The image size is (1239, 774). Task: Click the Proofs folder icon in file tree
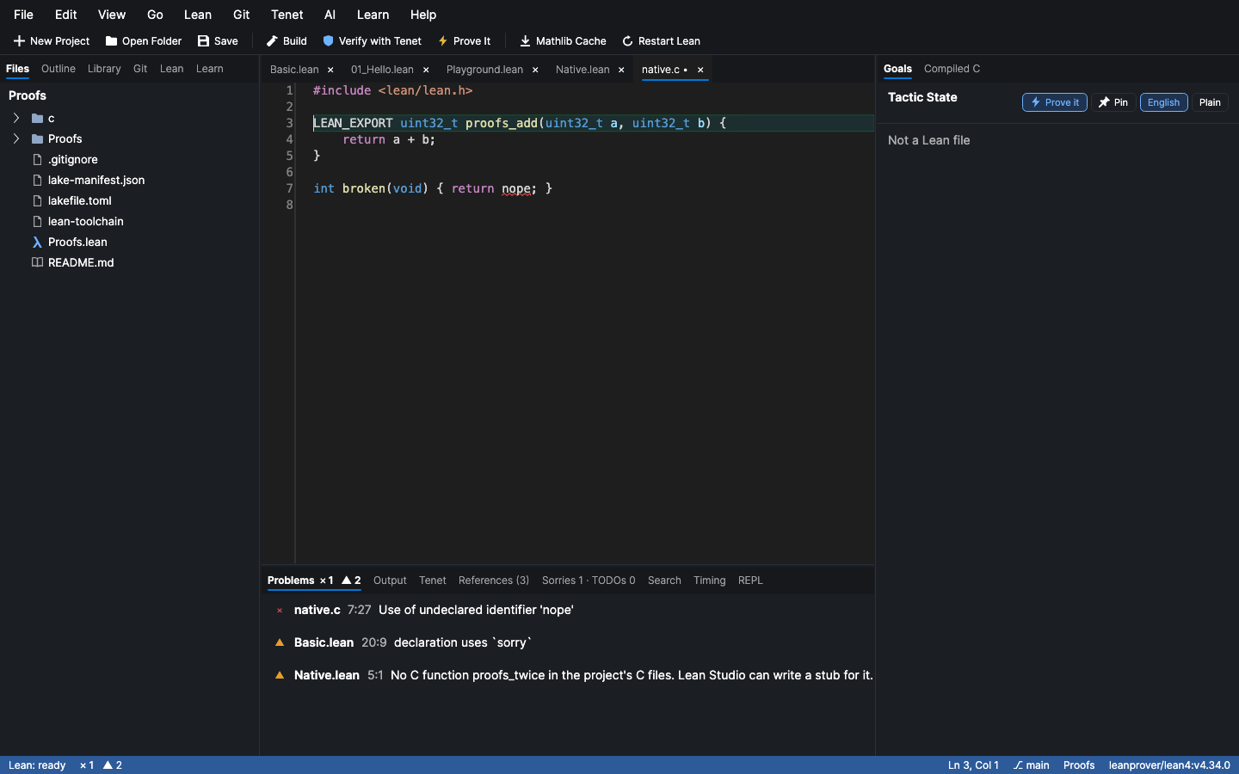click(37, 139)
